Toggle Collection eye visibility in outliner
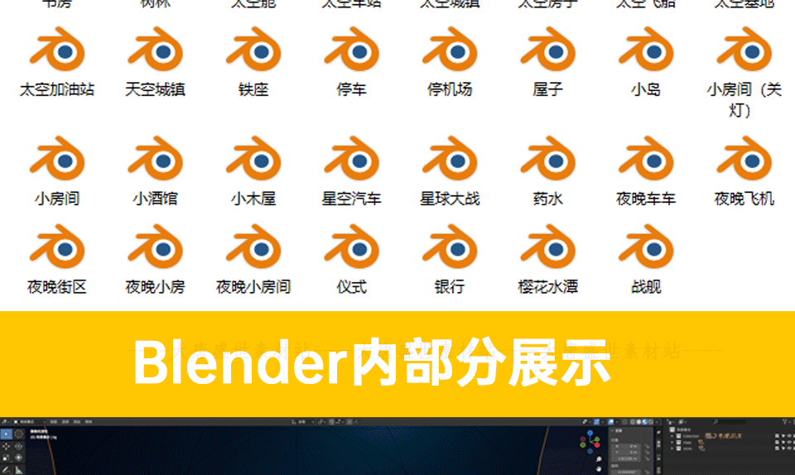Screen dimensions: 795x475 tap(789, 435)
